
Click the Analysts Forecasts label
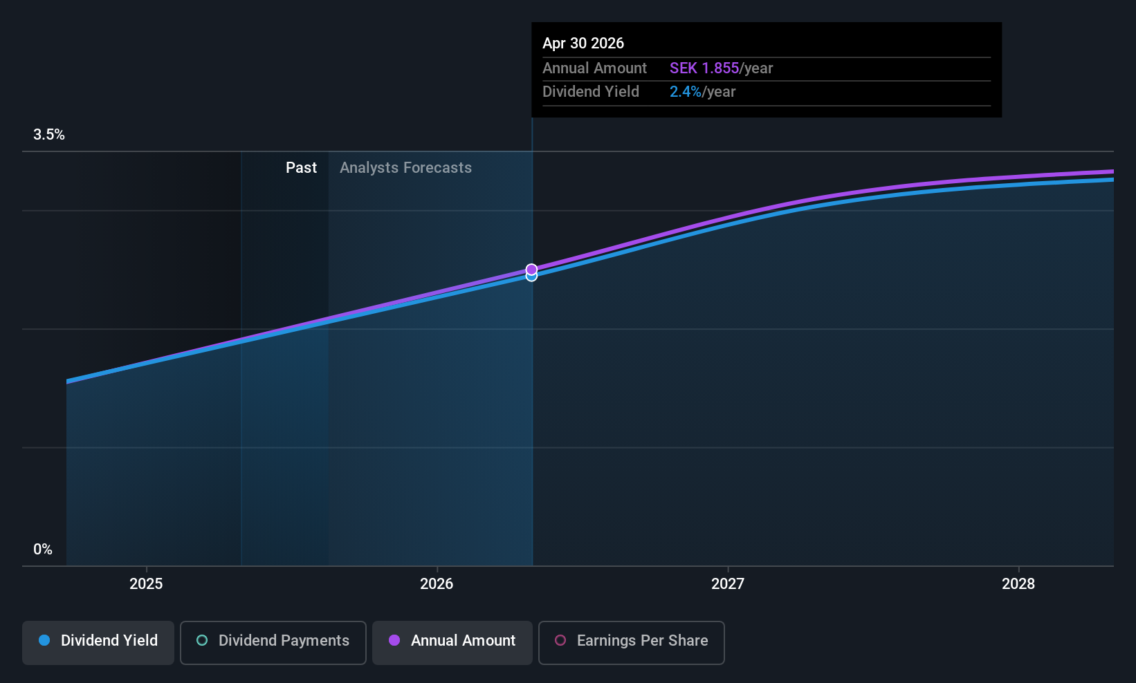pyautogui.click(x=406, y=168)
